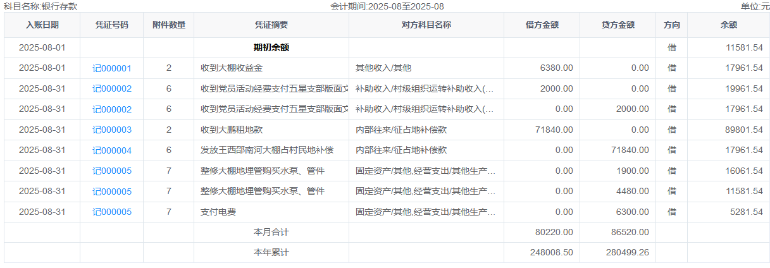Open voucher link 记000004
The image size is (770, 268).
(x=112, y=150)
